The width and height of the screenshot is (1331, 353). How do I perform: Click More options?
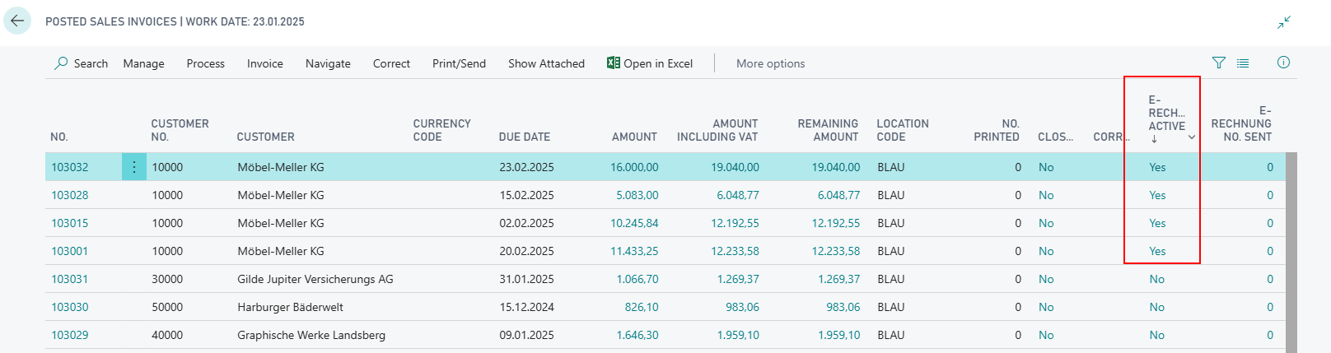click(x=770, y=63)
